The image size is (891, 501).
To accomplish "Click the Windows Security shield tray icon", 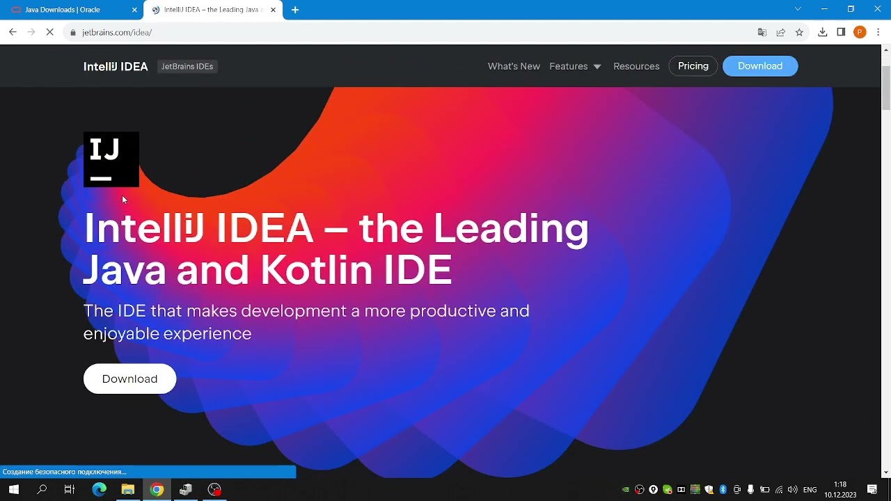I will 709,490.
